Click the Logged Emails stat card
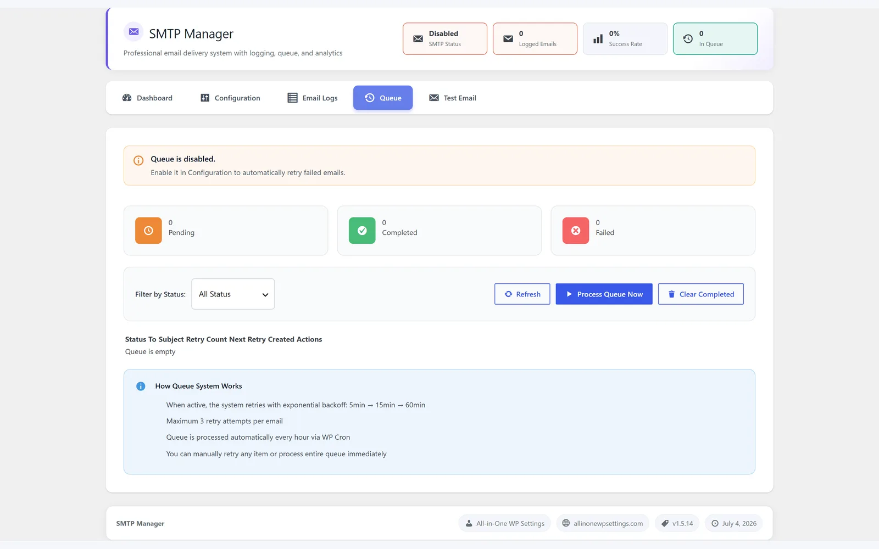 [x=535, y=39]
